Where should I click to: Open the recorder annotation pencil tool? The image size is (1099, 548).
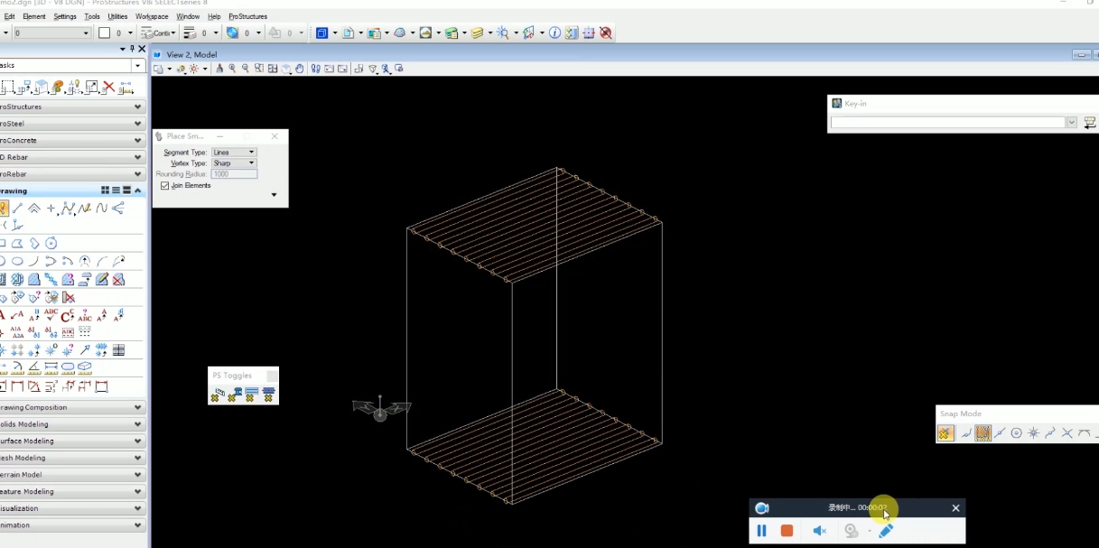pos(886,531)
